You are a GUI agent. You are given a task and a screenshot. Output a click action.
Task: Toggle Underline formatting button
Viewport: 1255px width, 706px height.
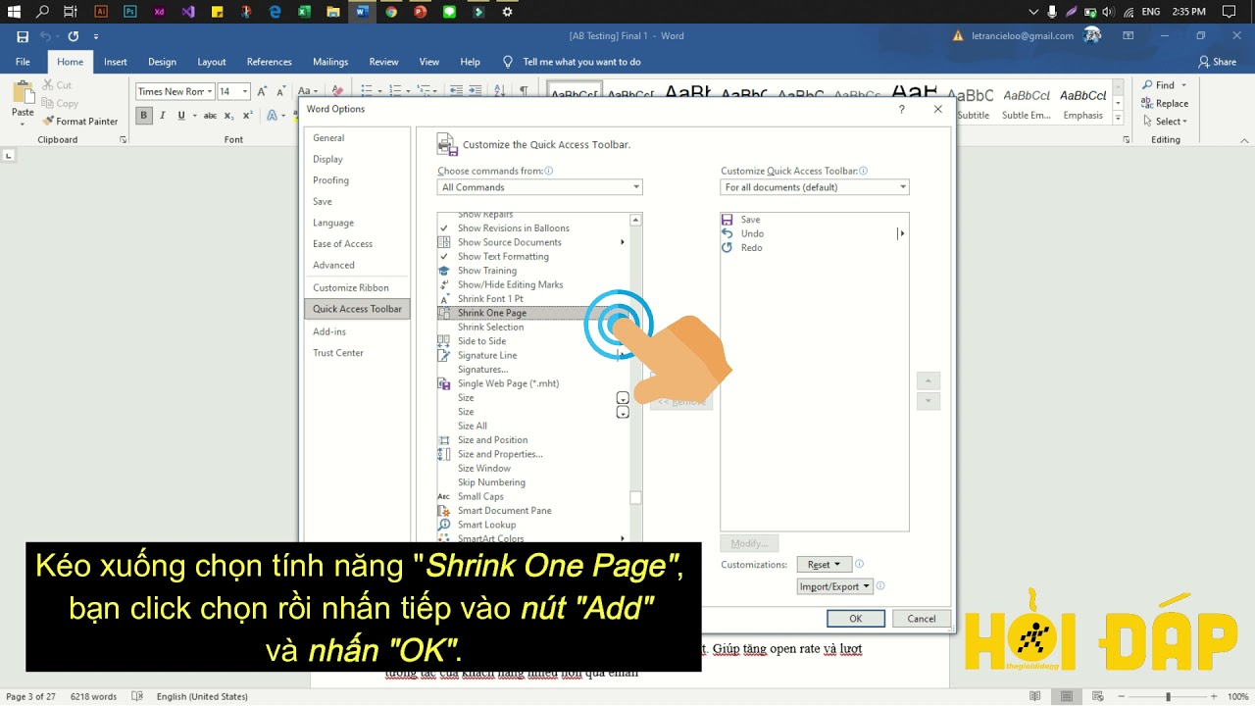(x=181, y=116)
